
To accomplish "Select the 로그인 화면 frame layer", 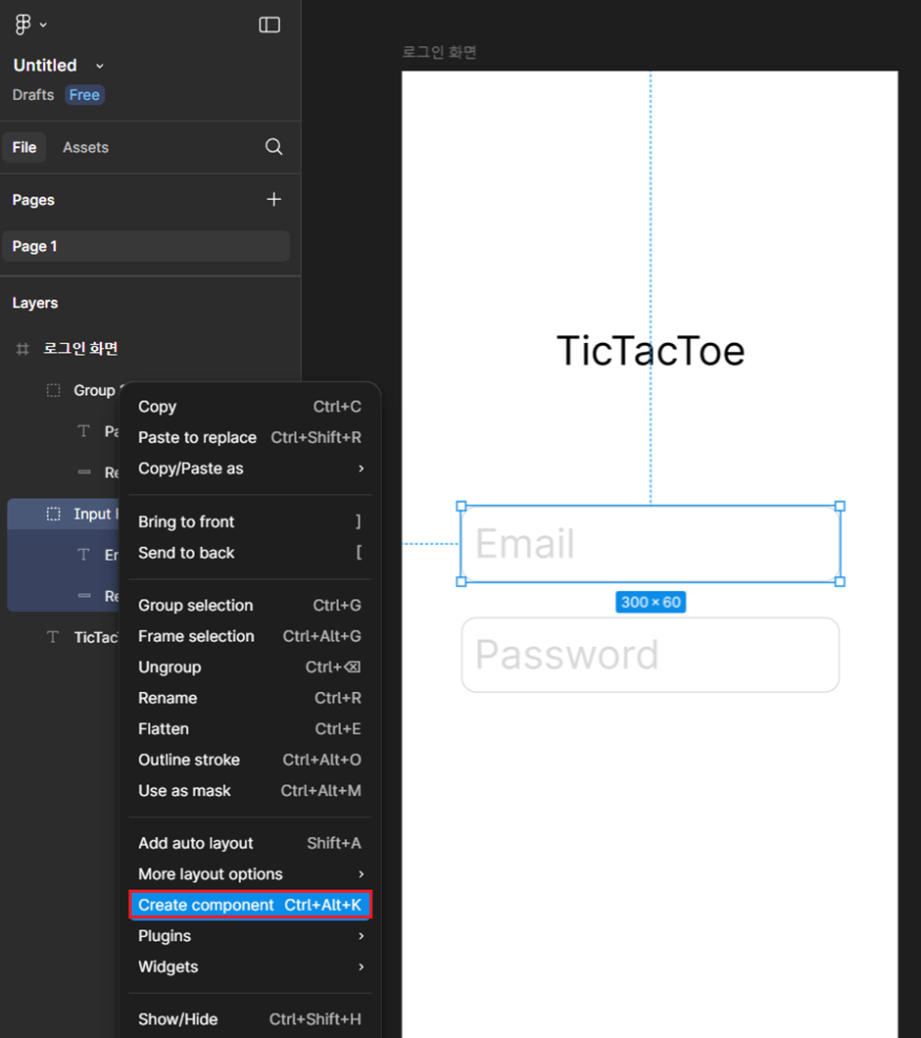I will click(x=80, y=349).
